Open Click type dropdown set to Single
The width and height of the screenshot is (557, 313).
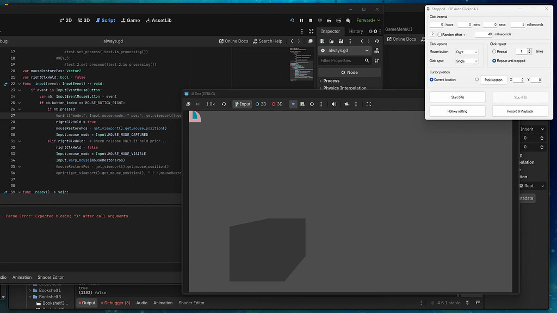tap(467, 61)
